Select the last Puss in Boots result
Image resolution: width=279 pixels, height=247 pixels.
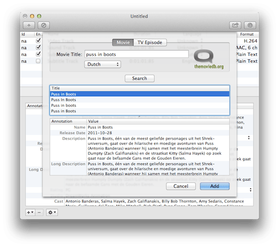[x=139, y=111]
